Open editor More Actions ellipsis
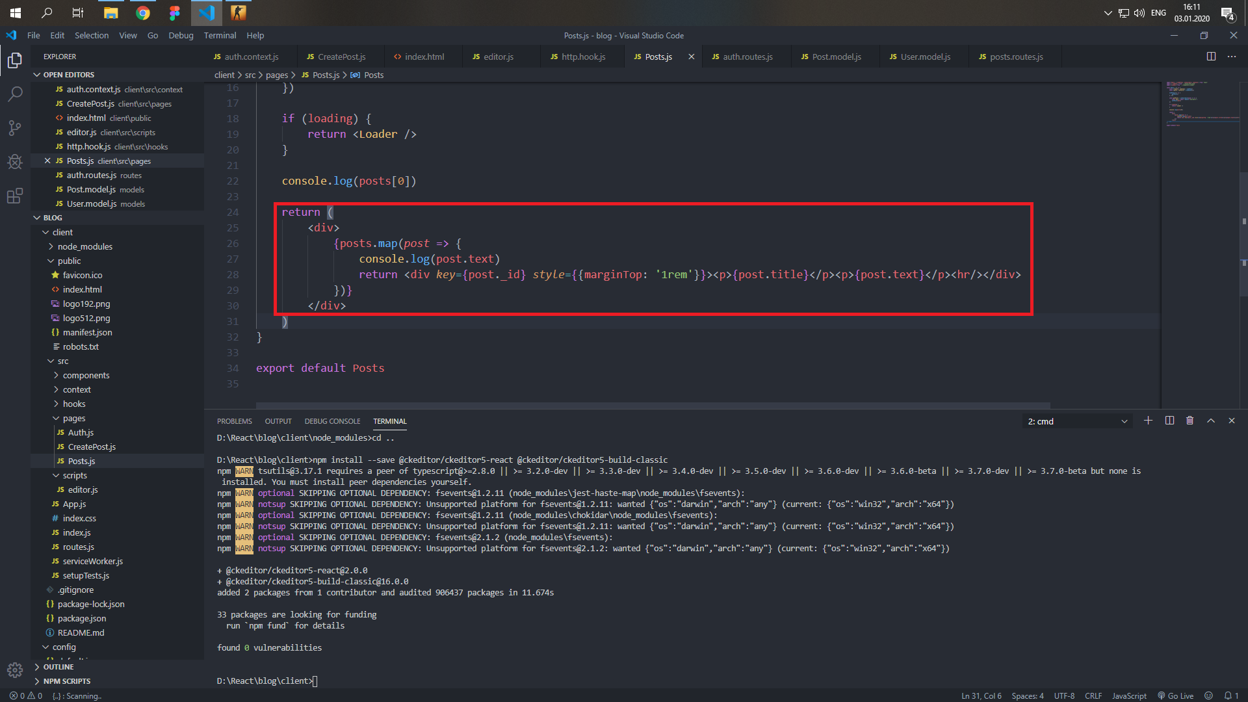 1232,57
